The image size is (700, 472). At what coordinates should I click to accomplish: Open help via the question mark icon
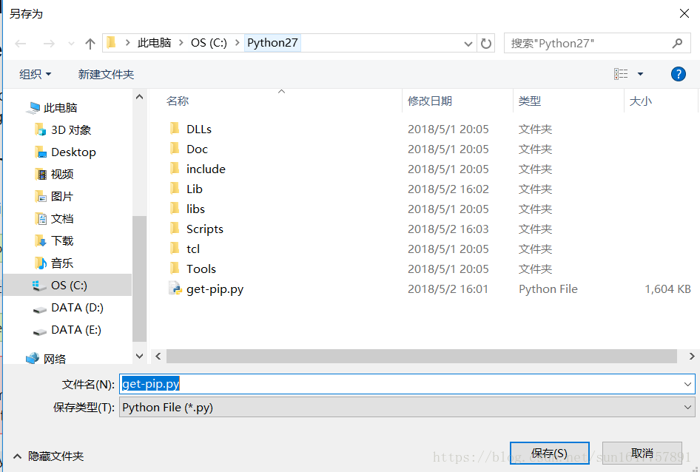pyautogui.click(x=679, y=73)
